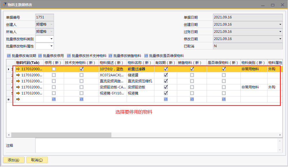
Task: Tick 停用 checkbox for 前置过滤器 row
Action: click(x=54, y=69)
